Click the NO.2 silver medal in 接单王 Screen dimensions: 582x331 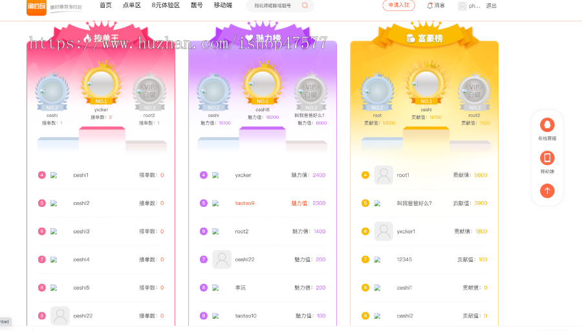(52, 91)
